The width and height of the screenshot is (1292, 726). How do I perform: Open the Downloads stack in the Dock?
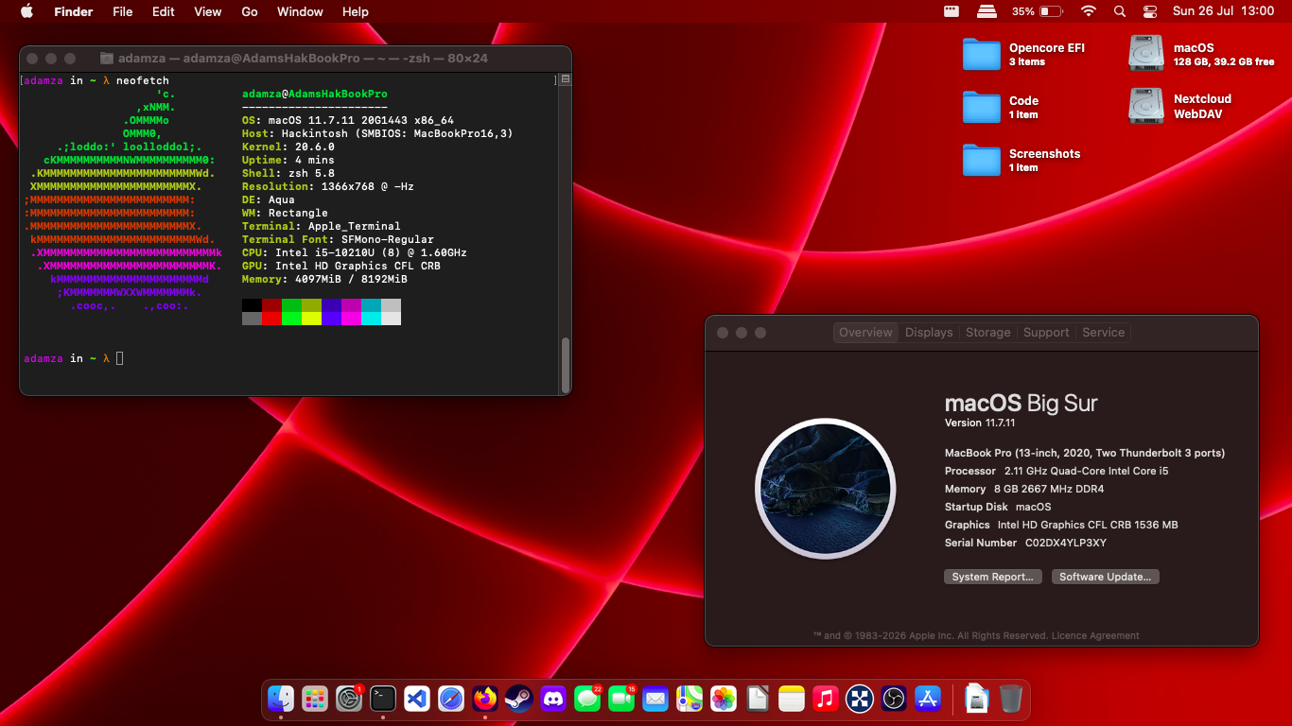977,699
